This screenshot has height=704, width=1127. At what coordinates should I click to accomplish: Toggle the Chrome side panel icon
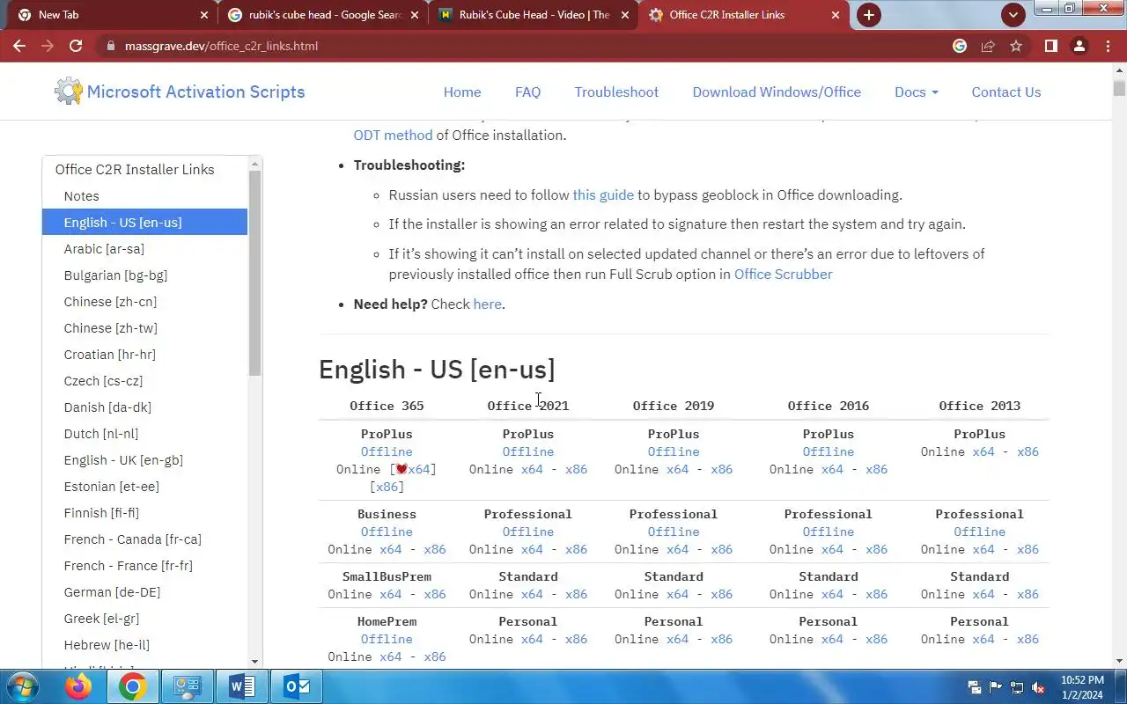1050,46
